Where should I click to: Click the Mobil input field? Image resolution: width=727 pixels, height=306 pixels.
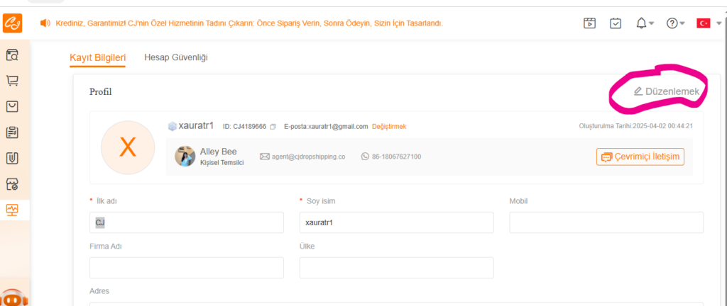[x=606, y=222]
